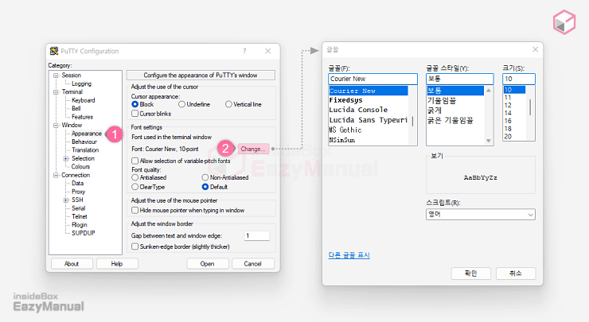Click the font style list scroll-down arrow
The width and height of the screenshot is (589, 322).
pyautogui.click(x=489, y=141)
